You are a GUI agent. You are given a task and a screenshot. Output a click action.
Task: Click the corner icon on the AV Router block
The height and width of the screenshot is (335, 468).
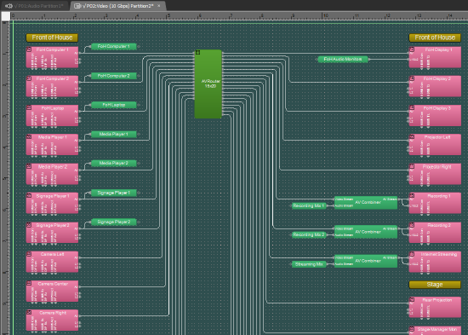[x=197, y=53]
